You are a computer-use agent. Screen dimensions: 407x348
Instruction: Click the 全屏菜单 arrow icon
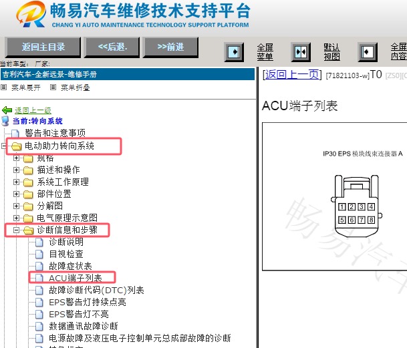click(234, 52)
